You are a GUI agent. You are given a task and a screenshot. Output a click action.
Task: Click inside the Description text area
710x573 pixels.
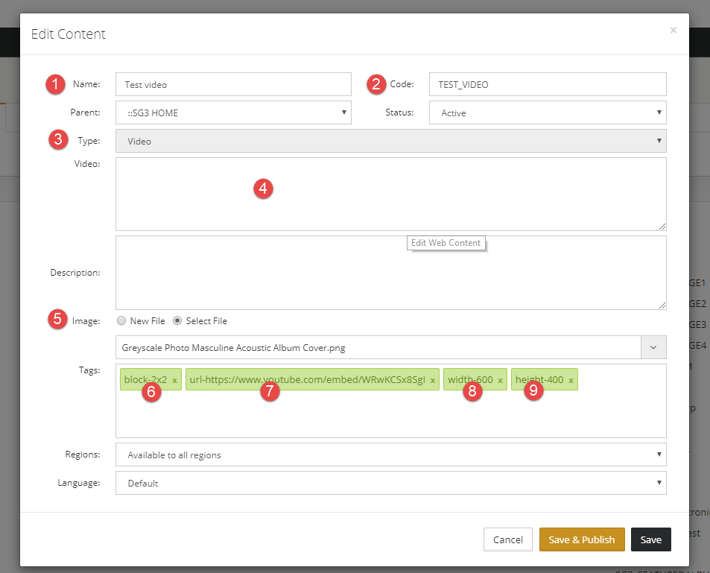click(x=391, y=273)
